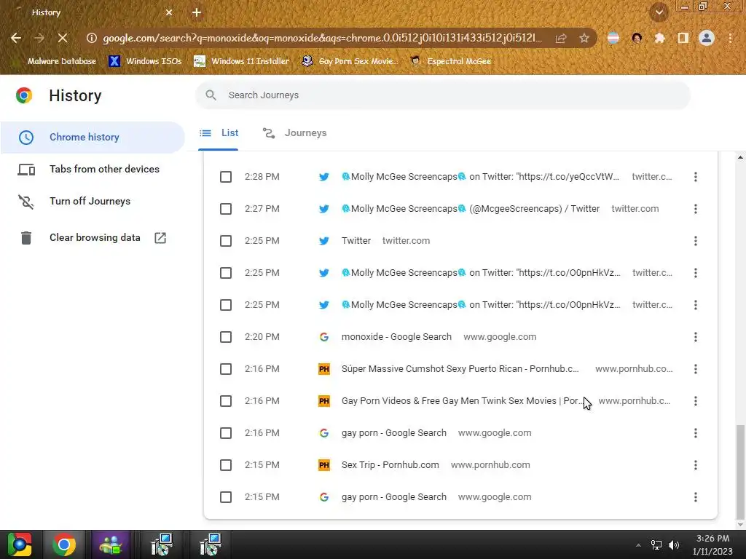Viewport: 746px width, 559px height.
Task: Click the clock icon of Chrome history
Action: [x=26, y=138]
